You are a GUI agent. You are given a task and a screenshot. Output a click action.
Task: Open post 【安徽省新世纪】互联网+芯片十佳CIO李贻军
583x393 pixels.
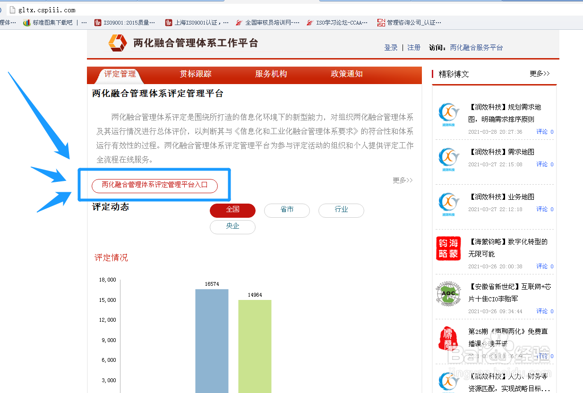point(510,293)
